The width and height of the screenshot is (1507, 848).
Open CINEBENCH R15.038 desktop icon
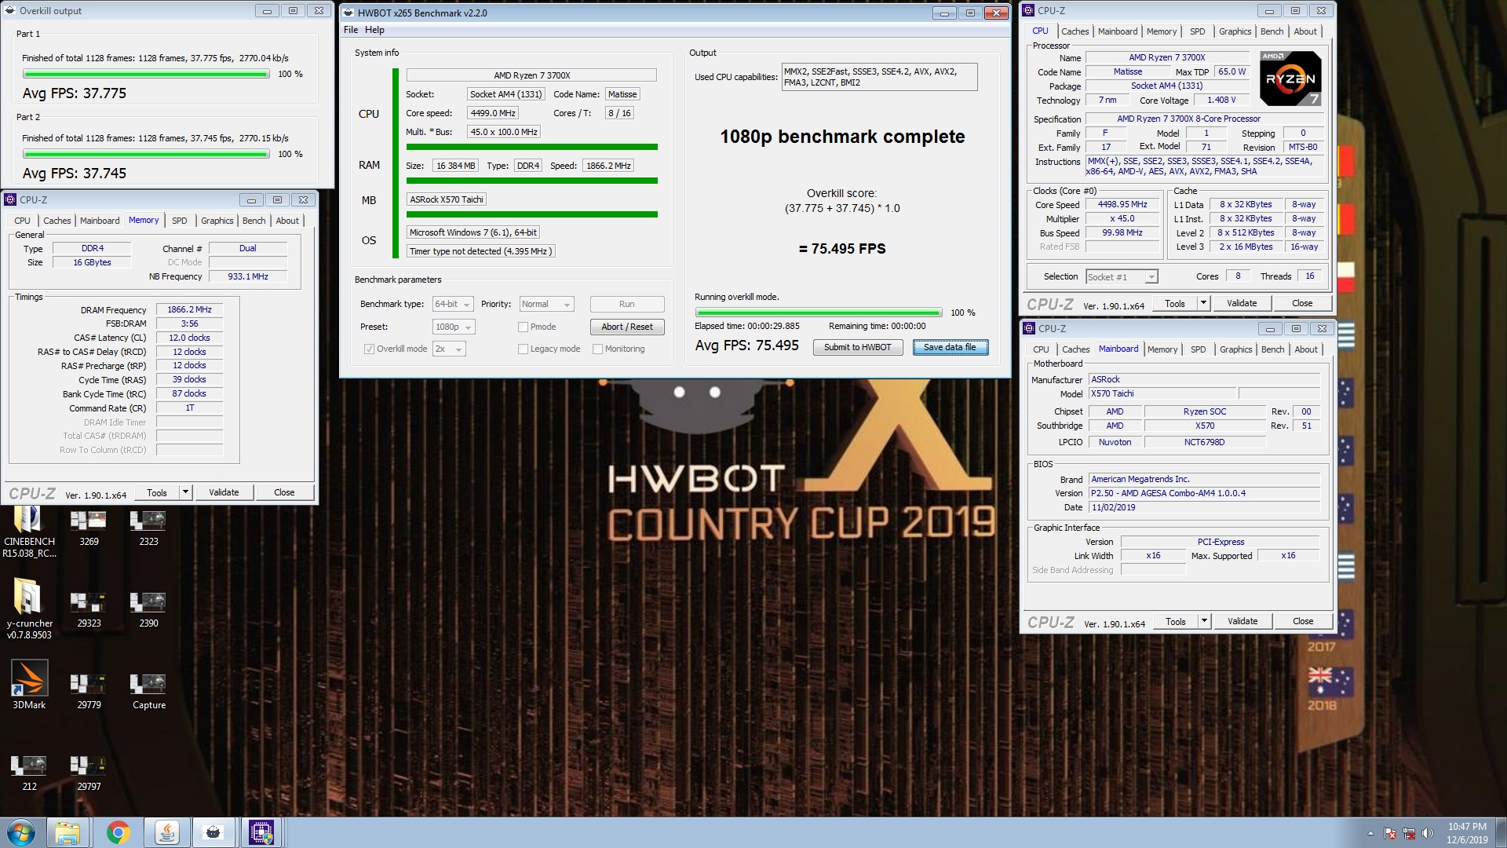point(29,532)
